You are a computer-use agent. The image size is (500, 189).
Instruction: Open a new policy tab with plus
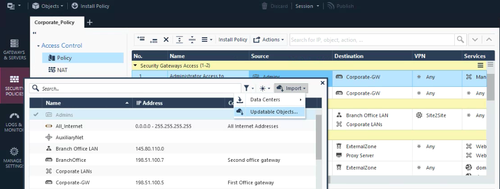coord(90,23)
